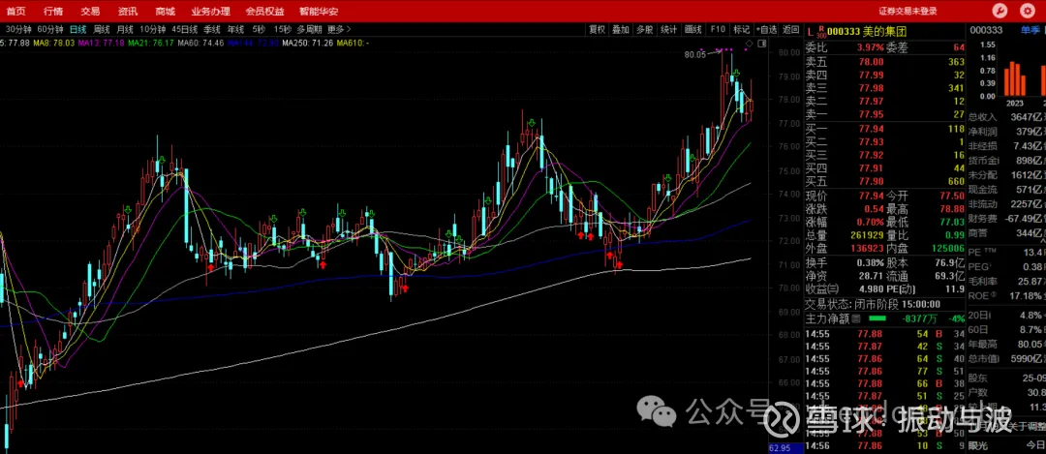The height and width of the screenshot is (454, 1046).
Task: Open the 会员权益 menu
Action: tap(264, 12)
